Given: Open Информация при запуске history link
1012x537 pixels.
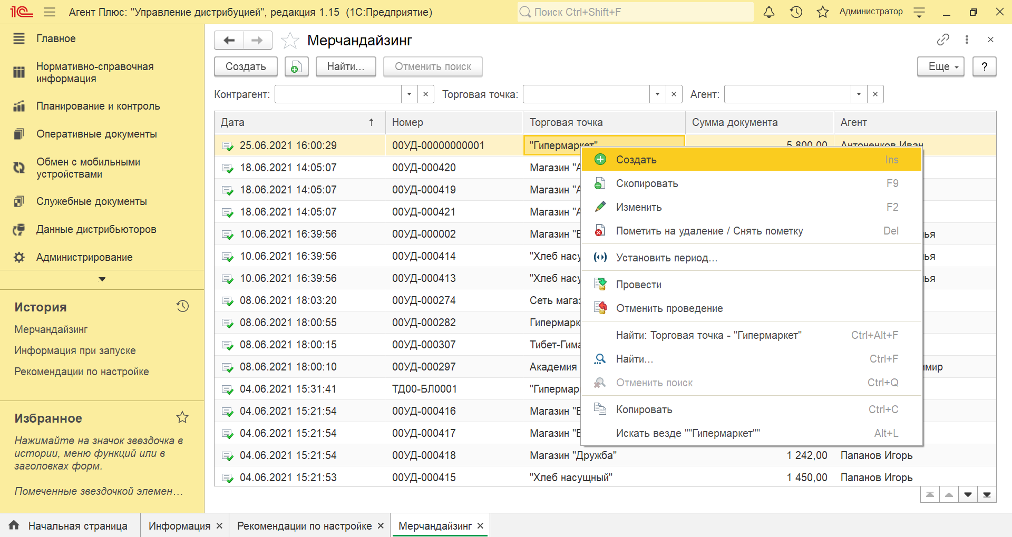Looking at the screenshot, I should pos(75,350).
